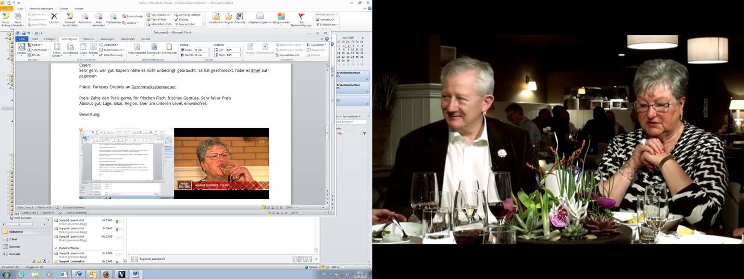The image size is (744, 279).
Task: Click the Word icon in the taskbar
Action: click(135, 274)
